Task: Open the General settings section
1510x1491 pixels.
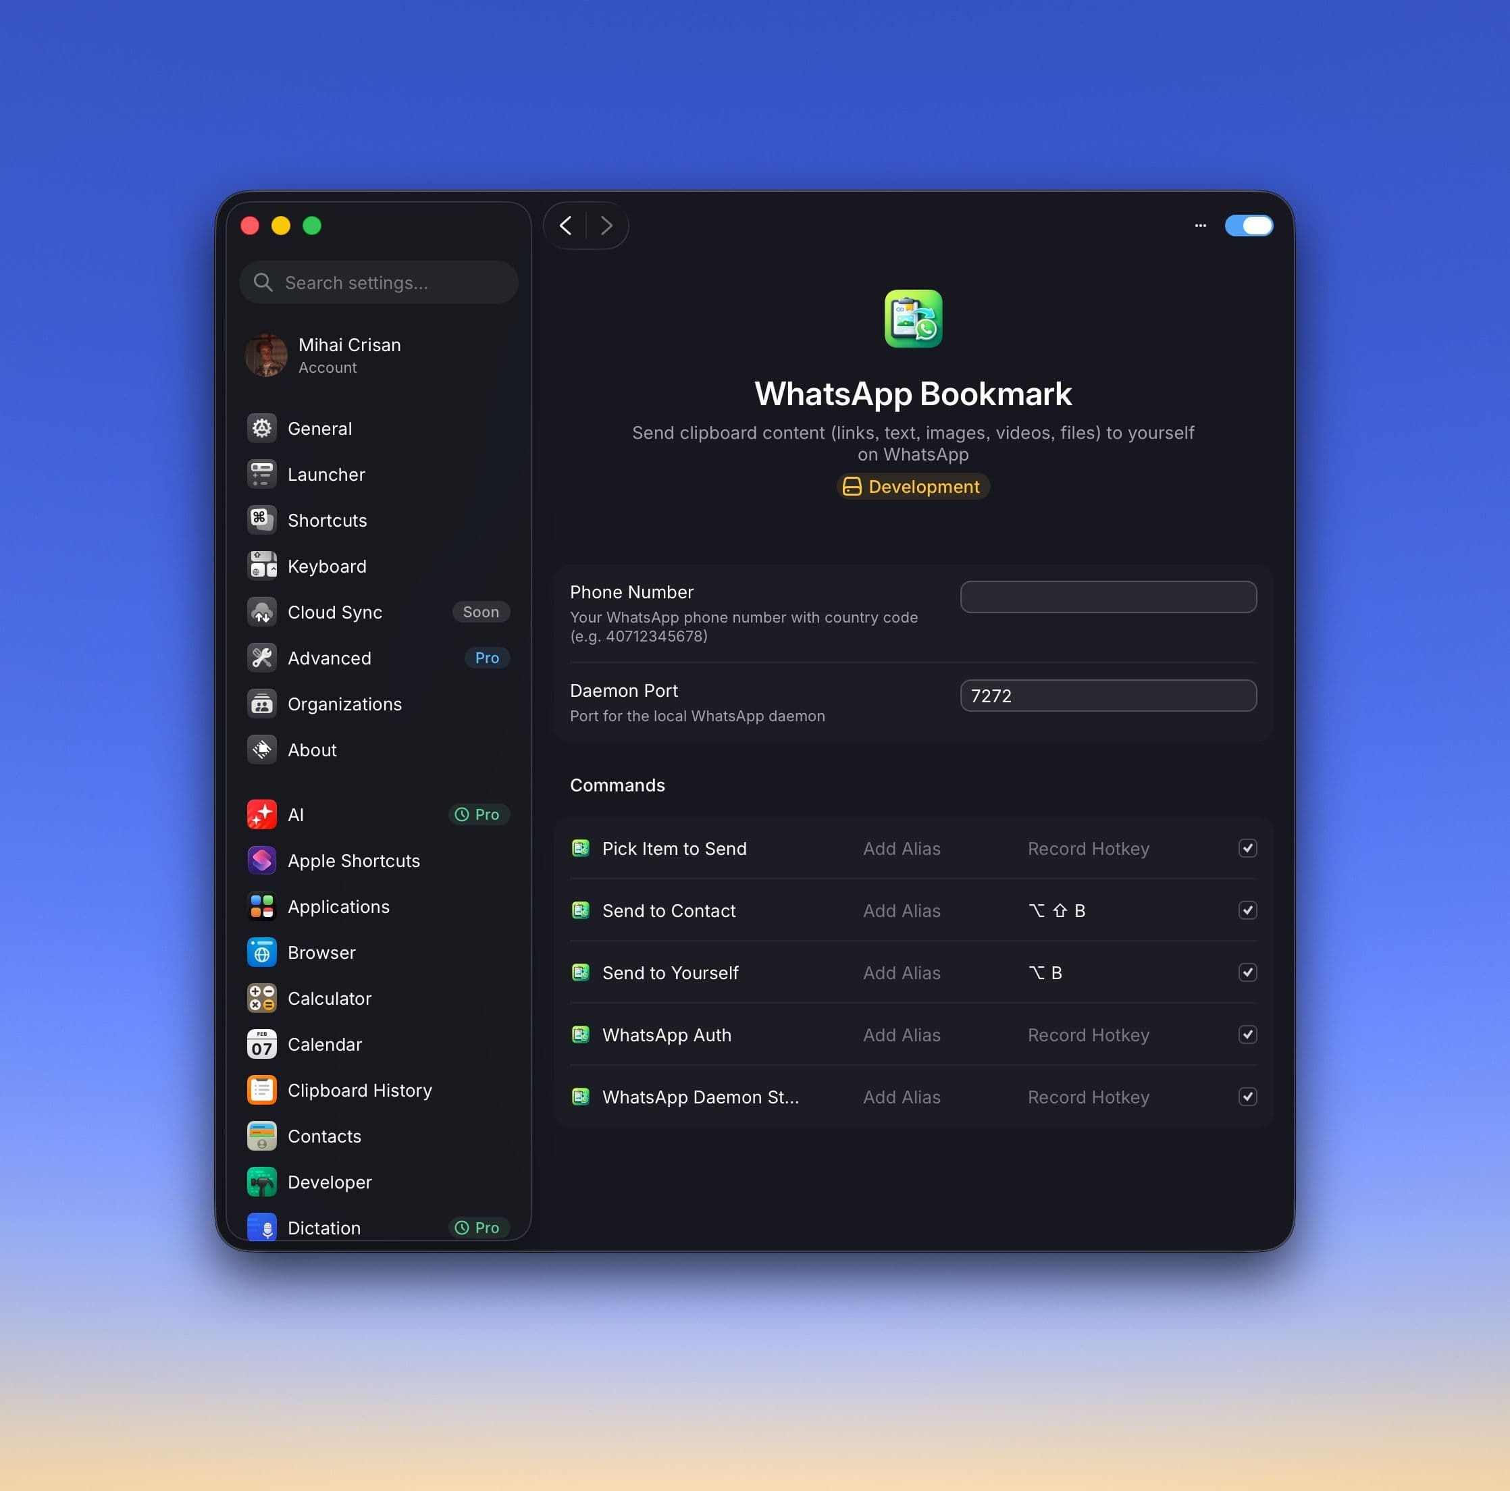Action: pyautogui.click(x=319, y=428)
